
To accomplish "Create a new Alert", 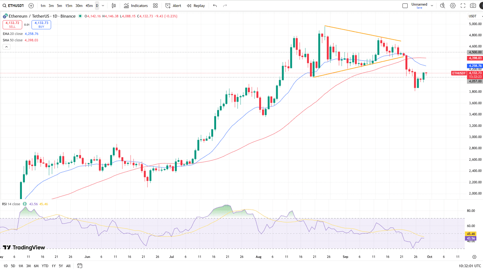I will click(x=173, y=6).
